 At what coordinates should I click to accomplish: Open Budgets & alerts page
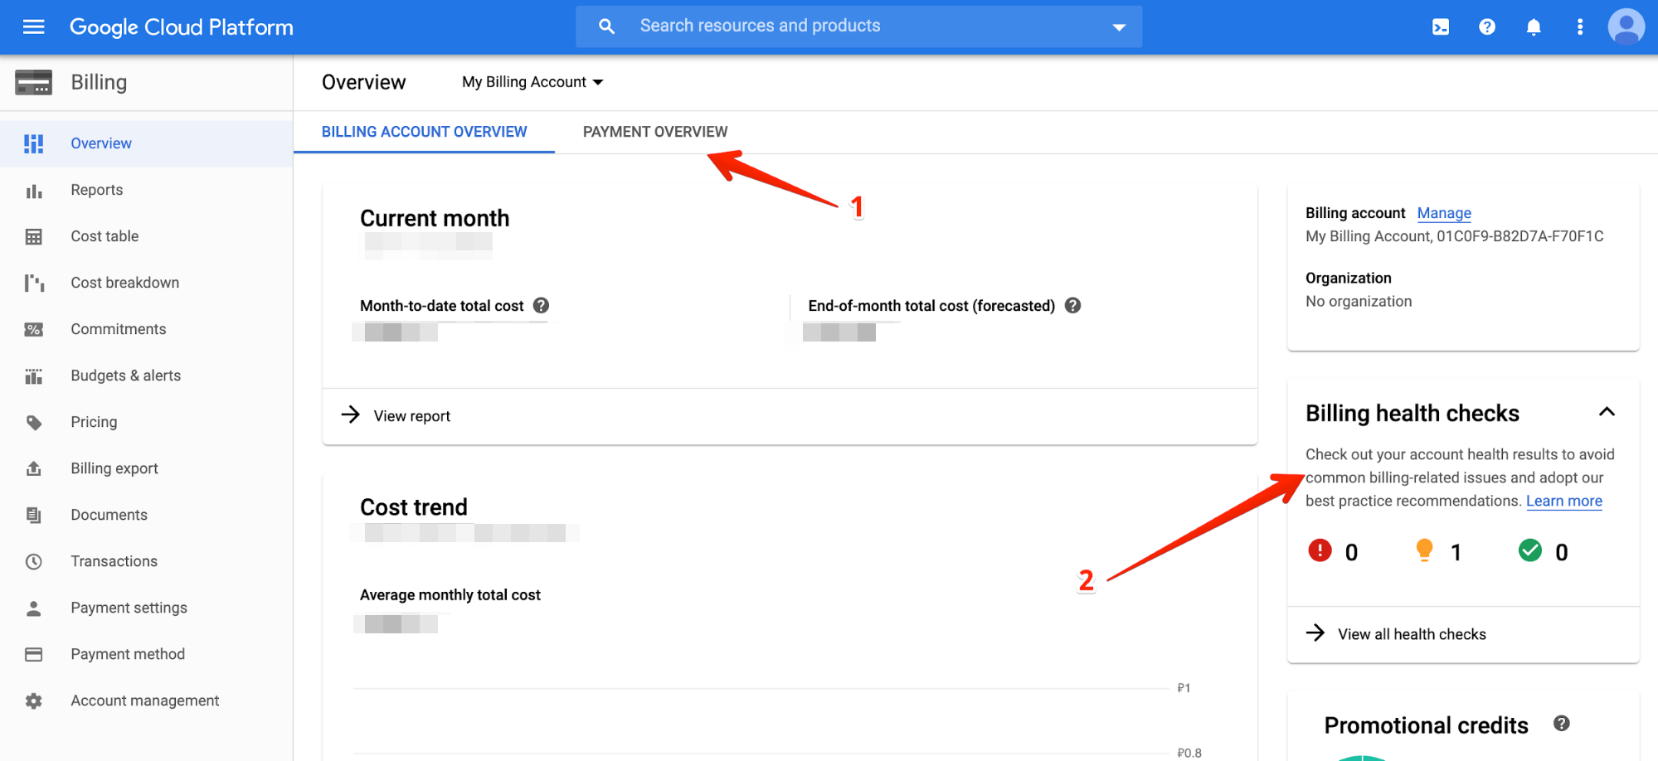146,376
